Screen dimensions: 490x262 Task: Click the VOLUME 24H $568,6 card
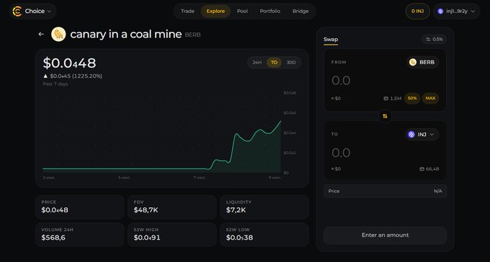pyautogui.click(x=80, y=235)
